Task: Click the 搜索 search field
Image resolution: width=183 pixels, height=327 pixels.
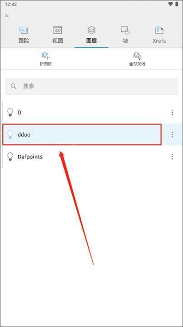Action: pos(91,86)
